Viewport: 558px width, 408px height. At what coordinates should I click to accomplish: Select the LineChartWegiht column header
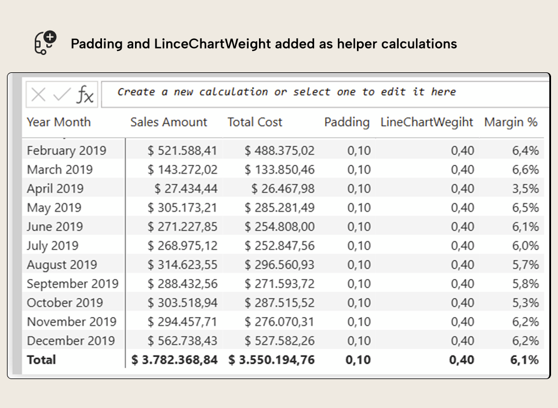pyautogui.click(x=427, y=122)
